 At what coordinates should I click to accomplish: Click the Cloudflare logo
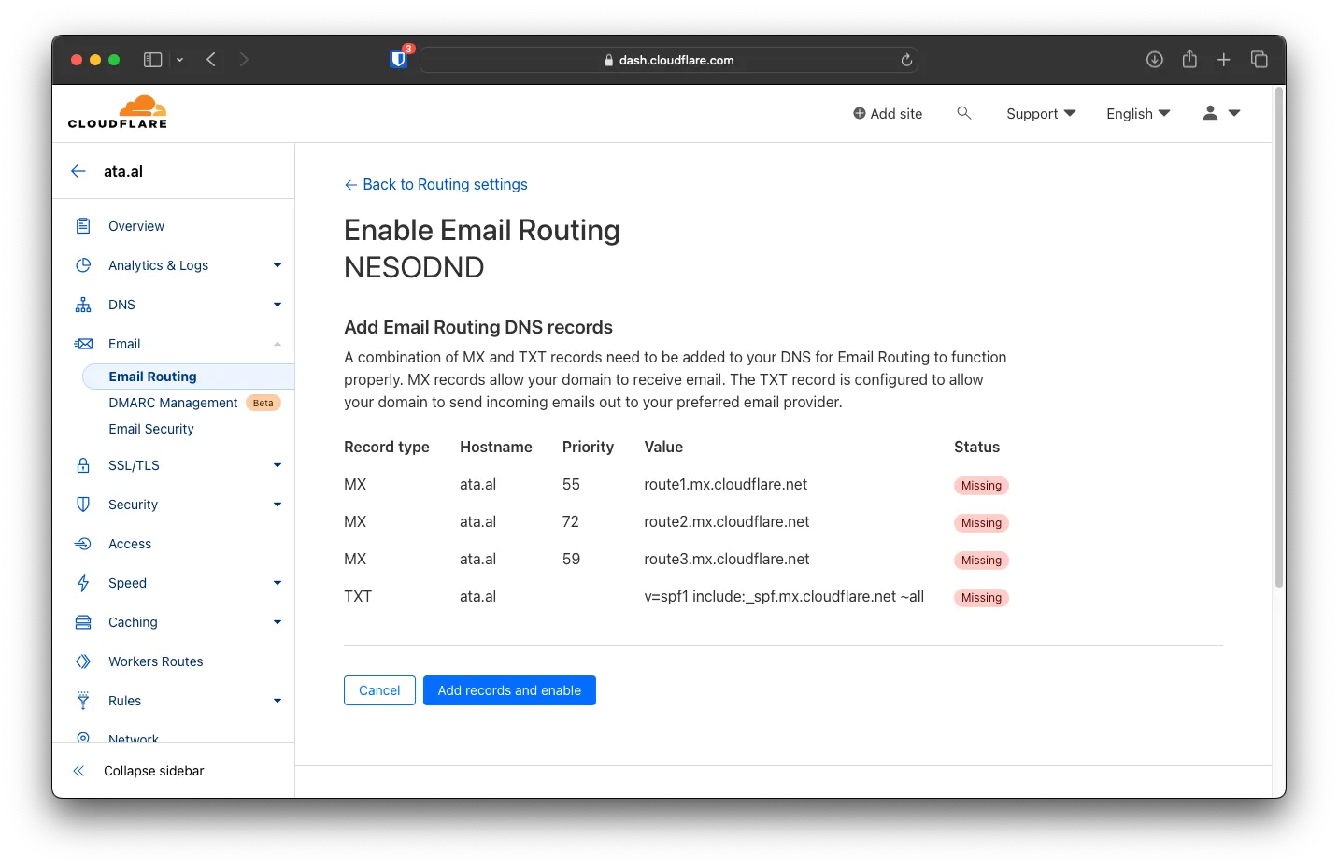[x=118, y=112]
